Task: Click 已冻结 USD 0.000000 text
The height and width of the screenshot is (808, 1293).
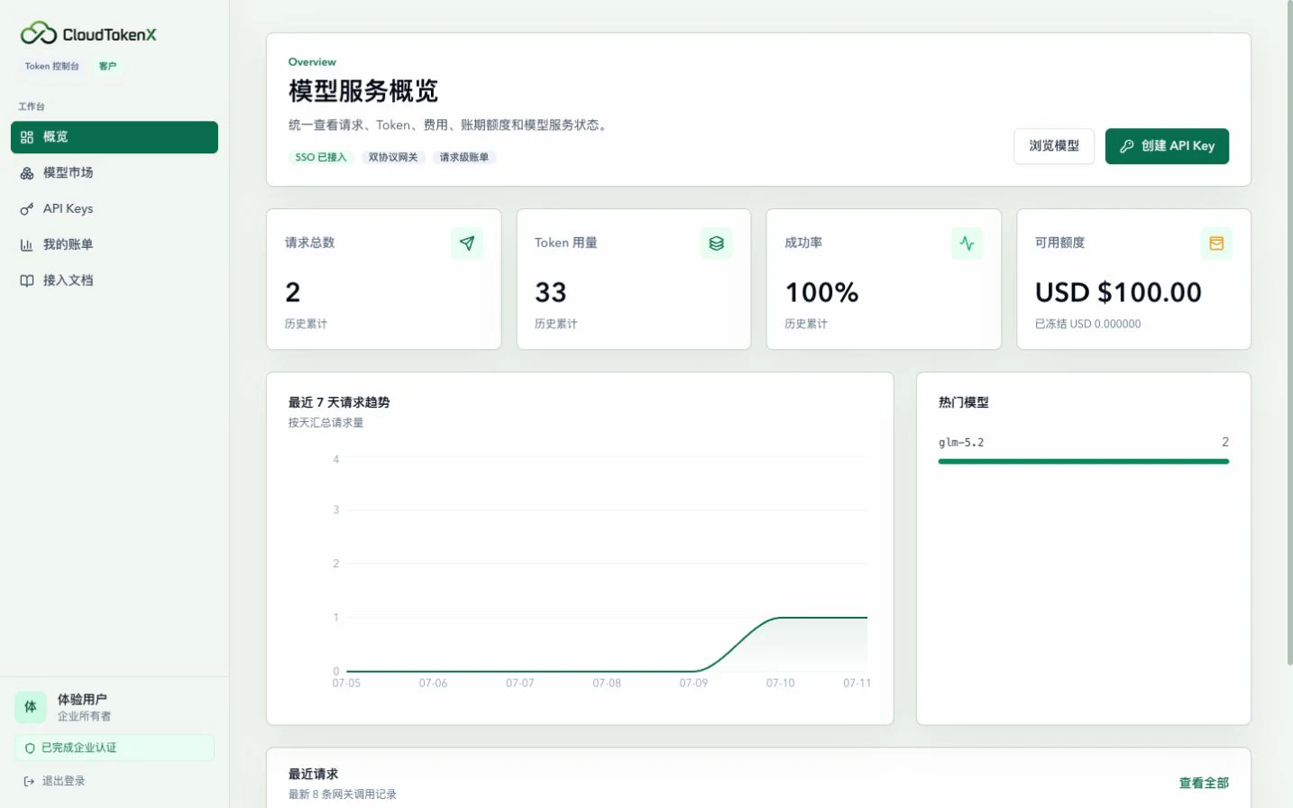Action: pyautogui.click(x=1087, y=324)
